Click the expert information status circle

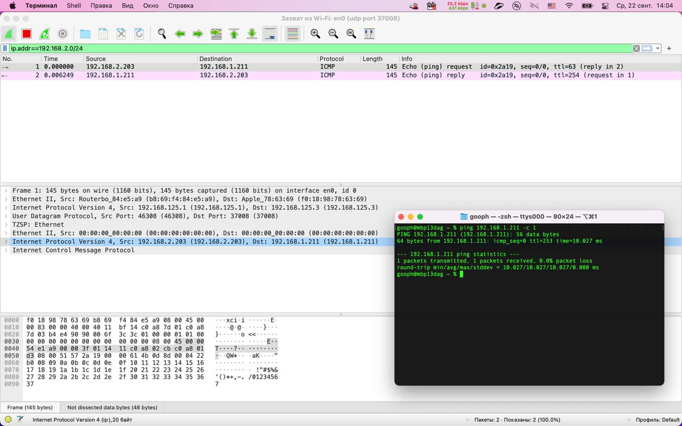click(x=8, y=420)
